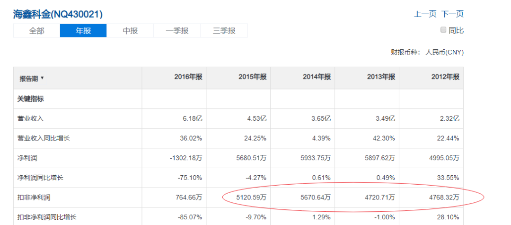The image size is (511, 225).
Task: Click the 扣非净利润同比增长 row label
Action: pos(46,217)
